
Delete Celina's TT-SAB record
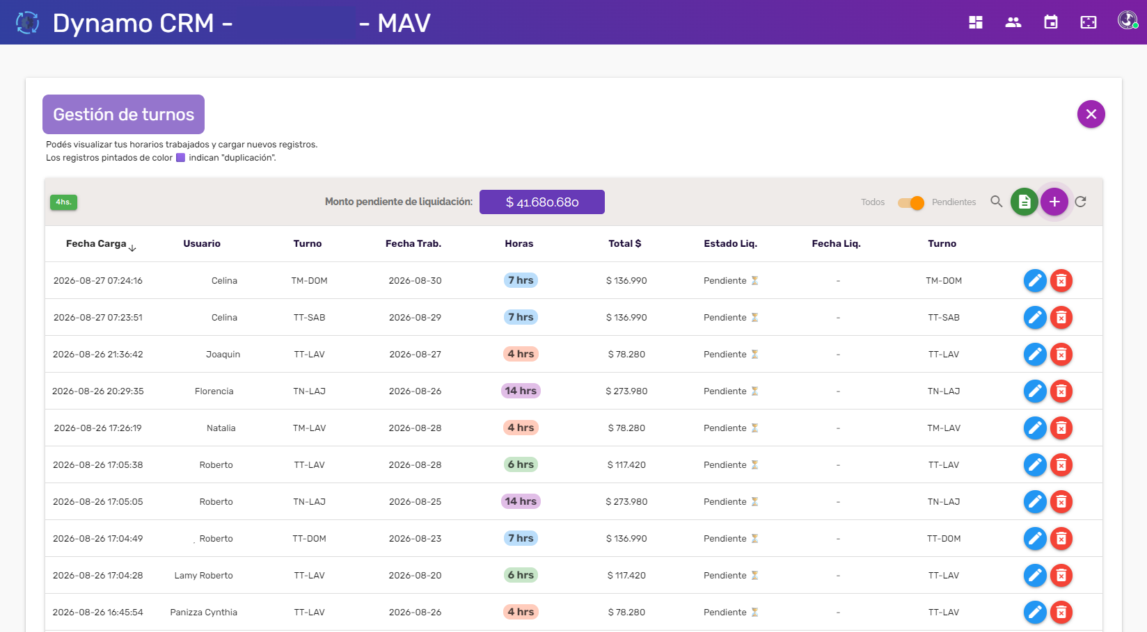(x=1061, y=318)
